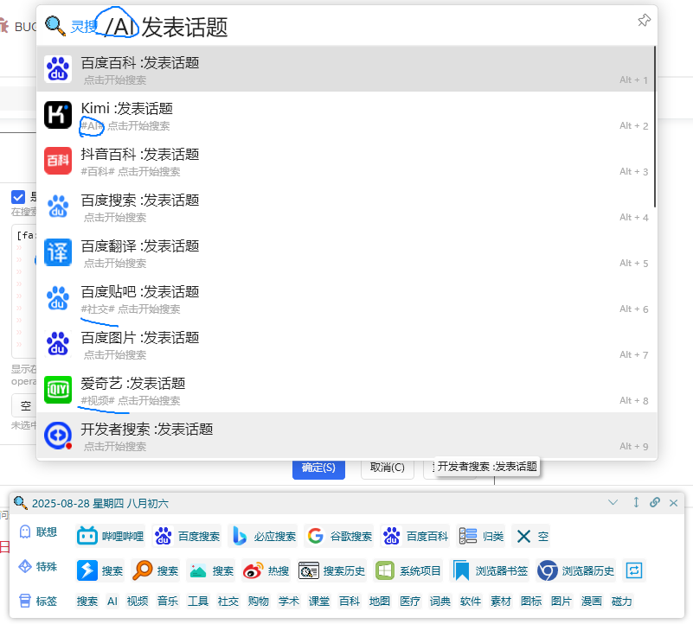
Task: Open the 百度贴吧 :发表话题 result icon
Action: (x=58, y=298)
